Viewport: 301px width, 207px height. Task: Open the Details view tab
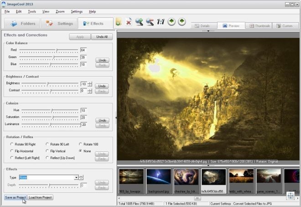[204, 26]
